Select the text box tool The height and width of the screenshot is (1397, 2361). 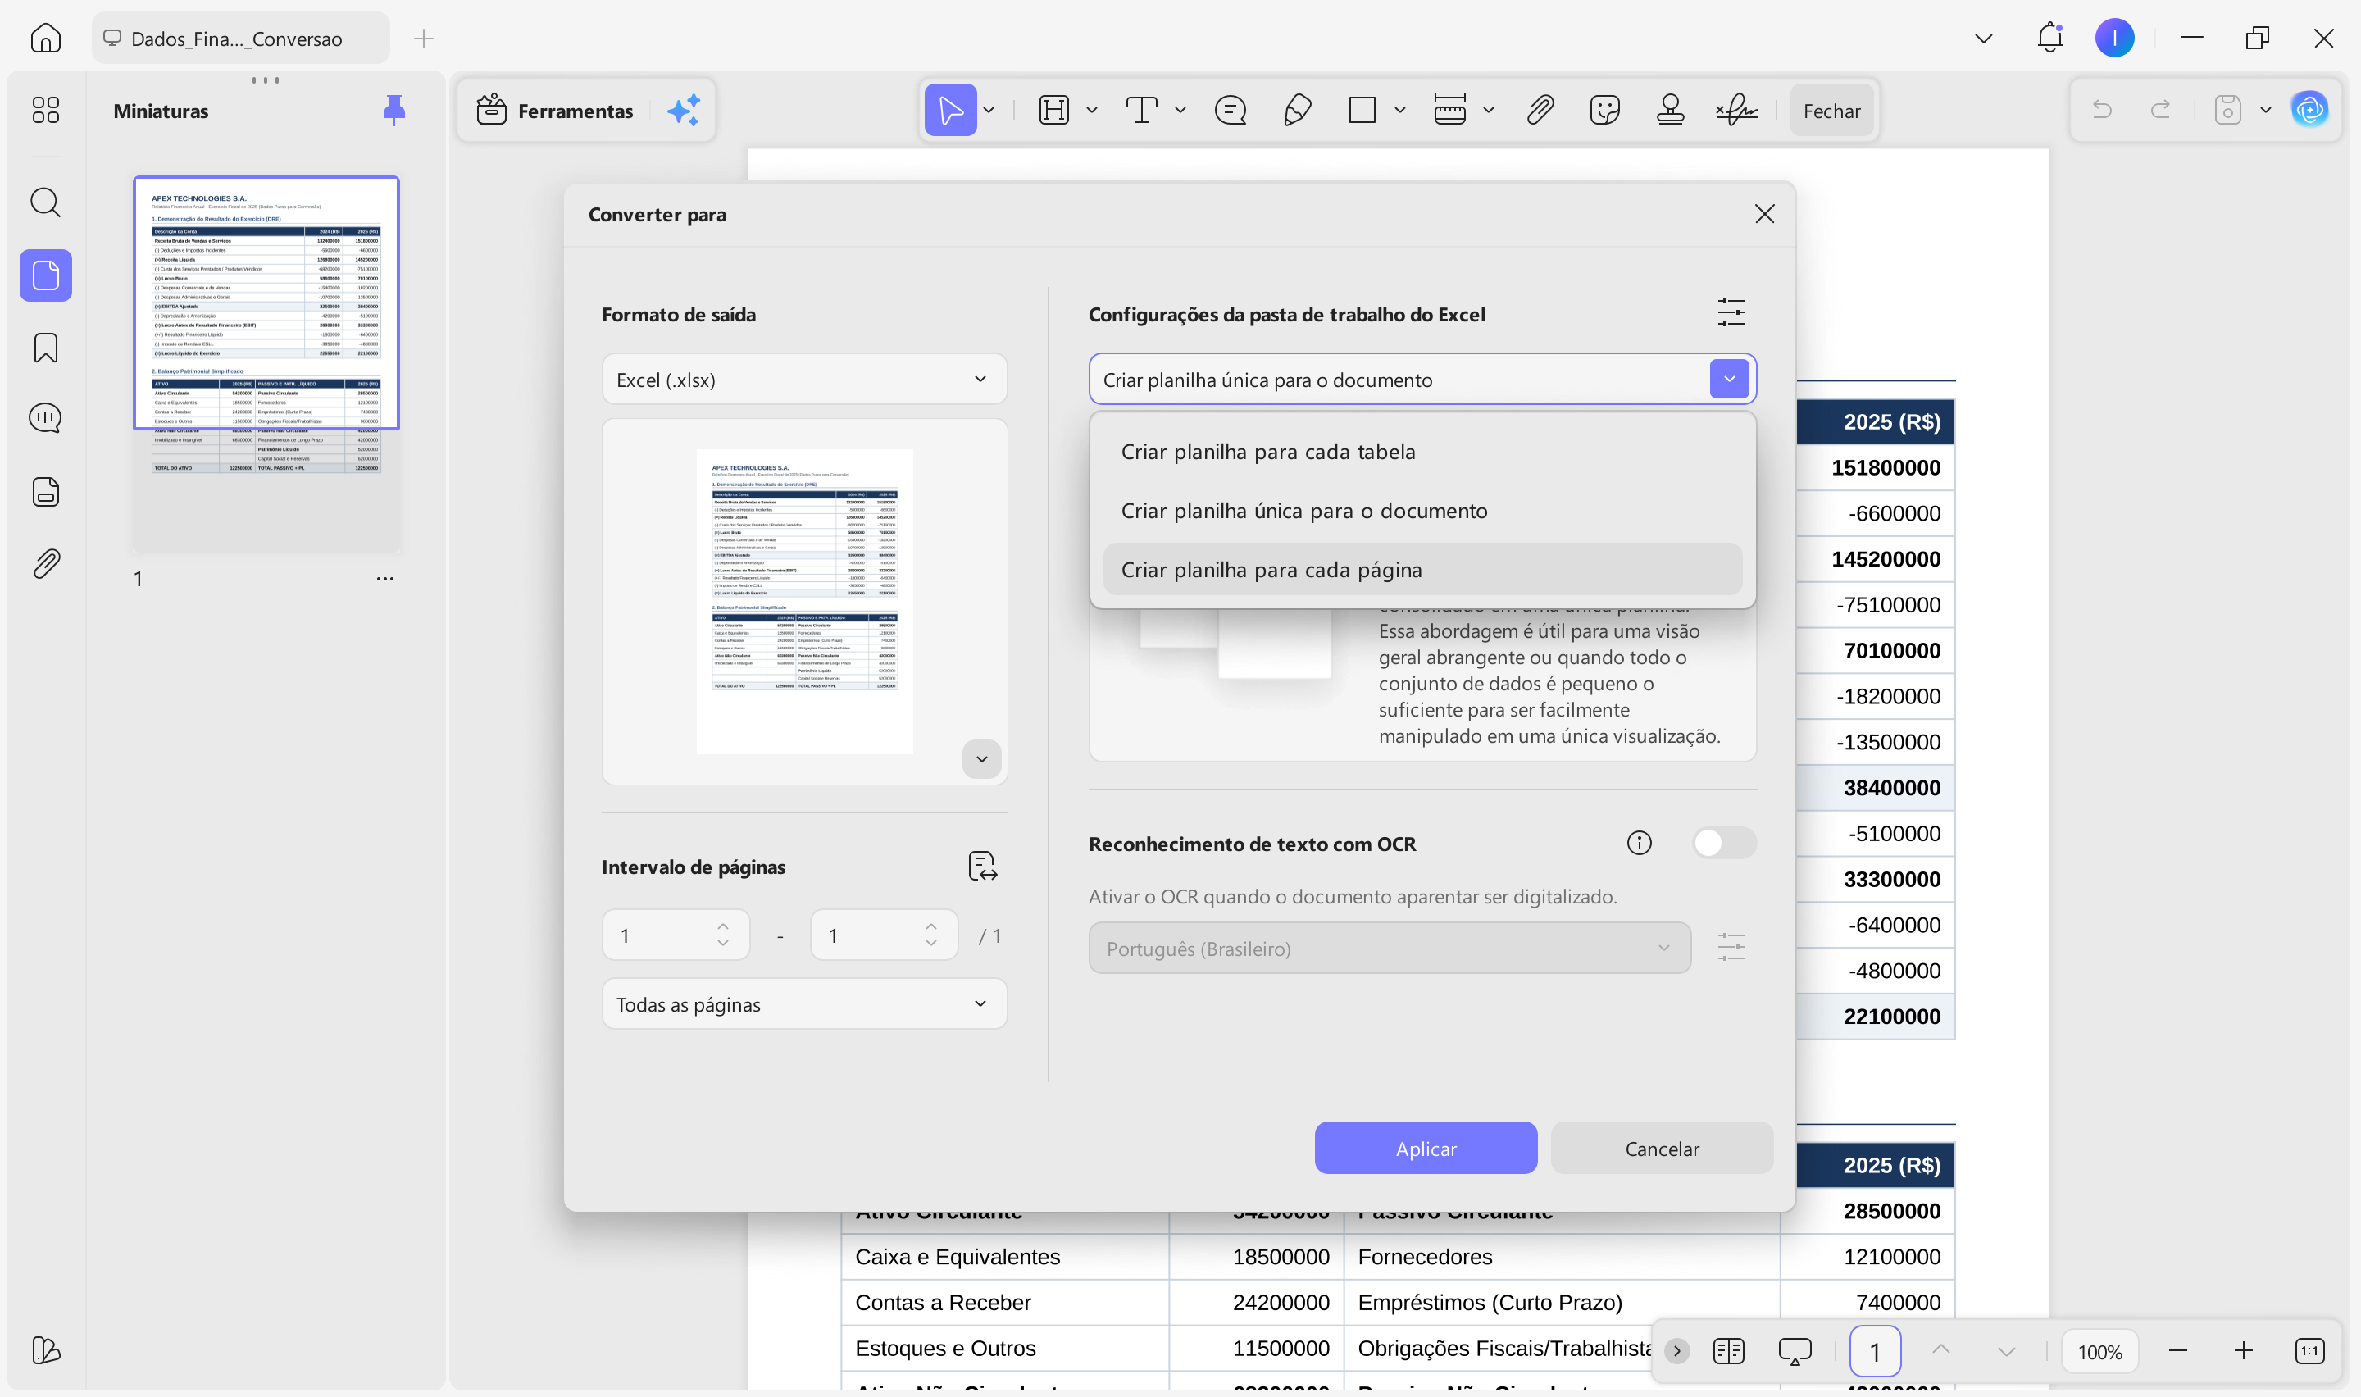pos(1141,110)
